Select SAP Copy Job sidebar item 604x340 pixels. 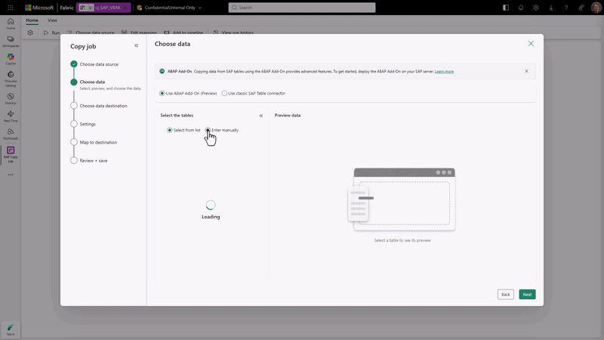pos(11,154)
